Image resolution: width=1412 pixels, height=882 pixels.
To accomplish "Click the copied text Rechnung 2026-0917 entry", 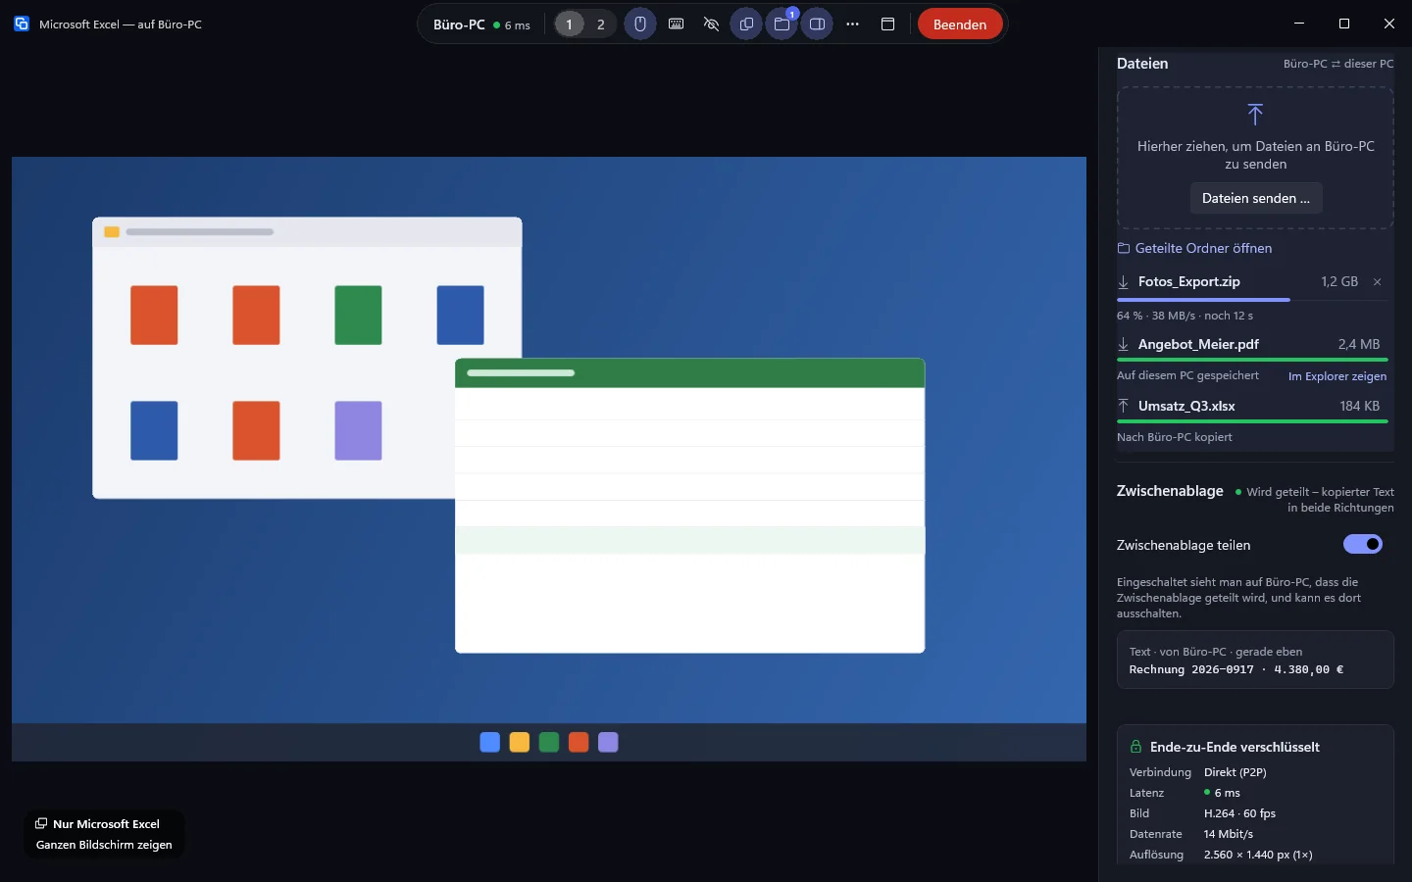I will coord(1255,661).
